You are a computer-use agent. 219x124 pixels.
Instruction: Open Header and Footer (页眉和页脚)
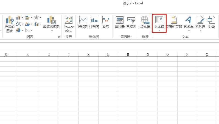[x=174, y=23]
